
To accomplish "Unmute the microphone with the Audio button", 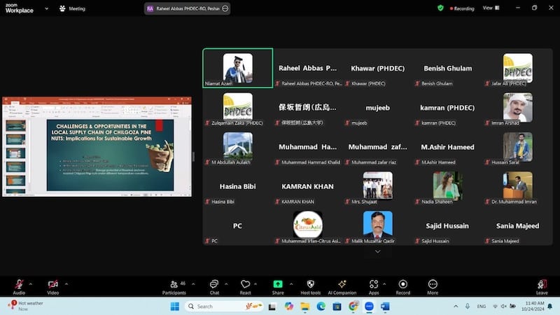I will 19,284.
